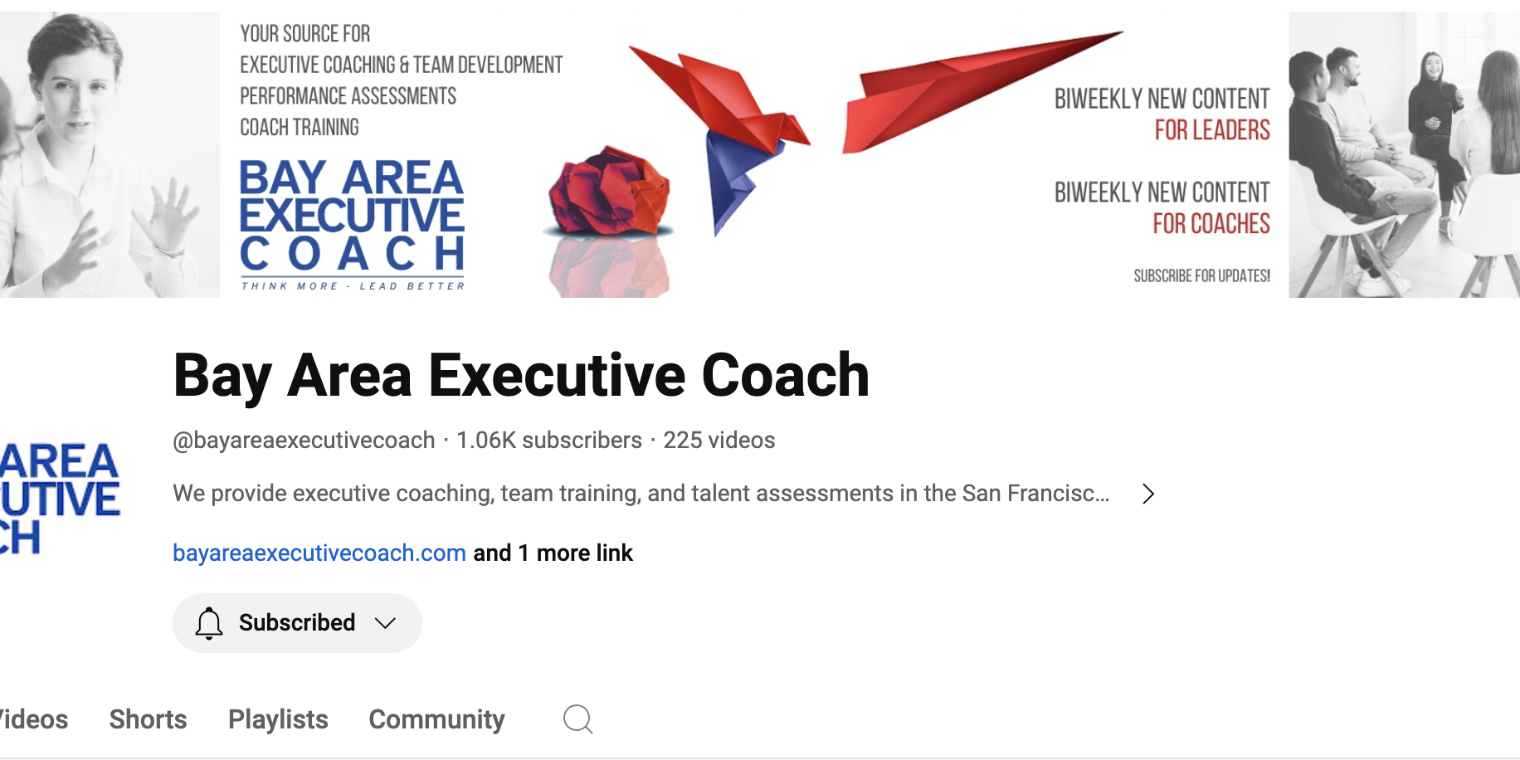Click the Subscribed button

(x=296, y=622)
